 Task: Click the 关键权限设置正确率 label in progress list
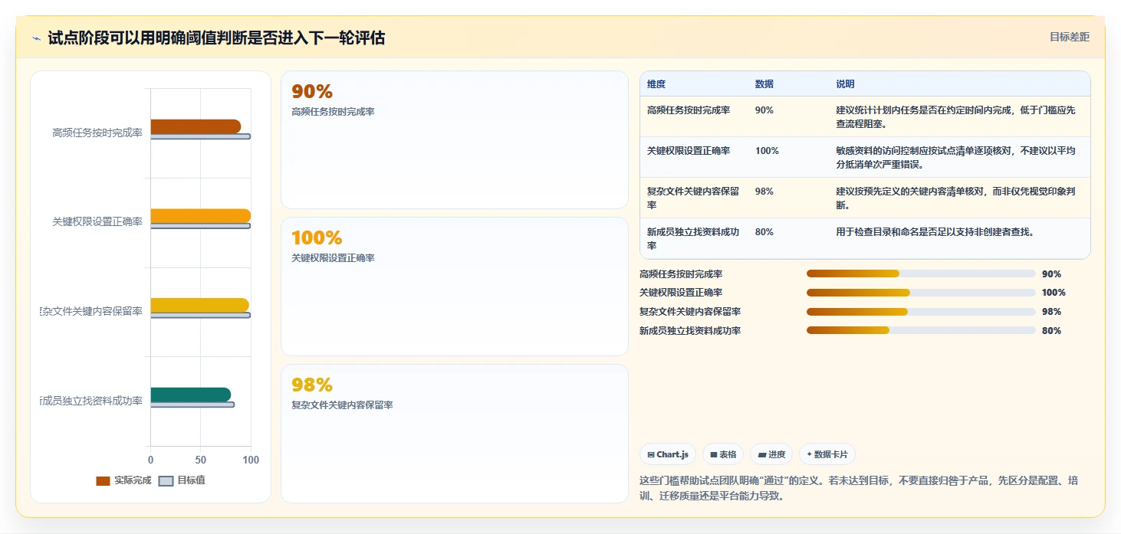pyautogui.click(x=681, y=293)
